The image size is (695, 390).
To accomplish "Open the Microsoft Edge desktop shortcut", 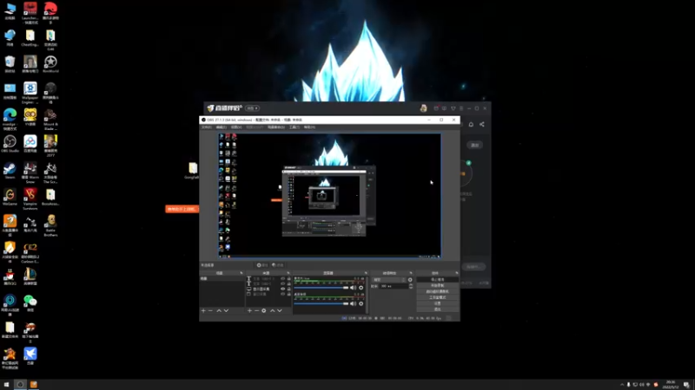I will tap(10, 118).
